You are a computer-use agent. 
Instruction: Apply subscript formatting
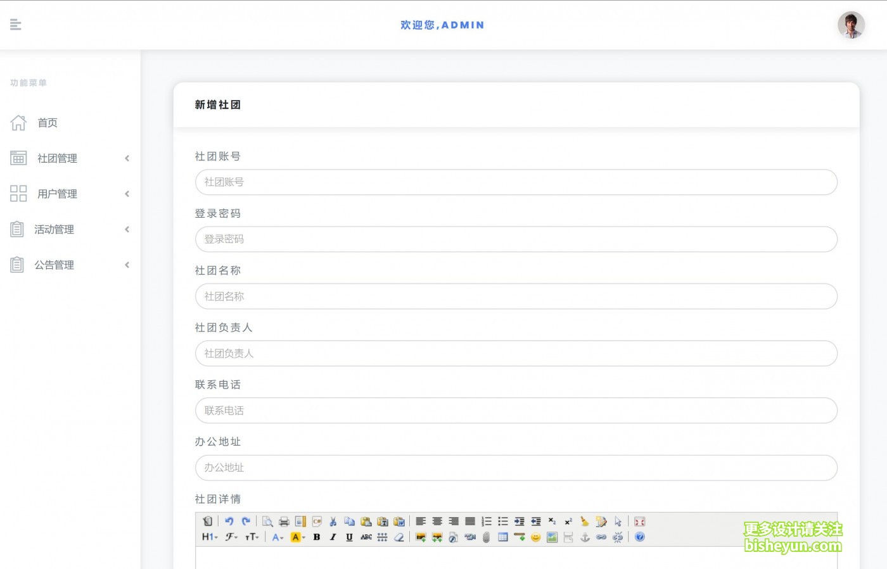point(552,522)
